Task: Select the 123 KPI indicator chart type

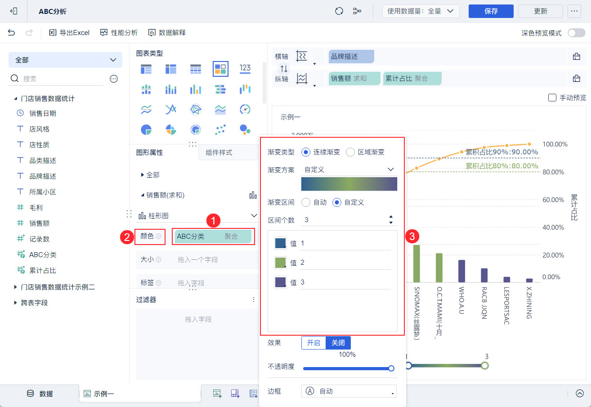Action: click(x=245, y=68)
